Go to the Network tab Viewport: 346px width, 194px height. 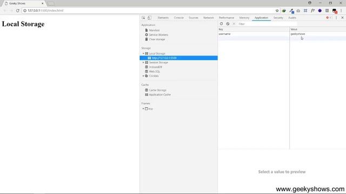click(209, 18)
